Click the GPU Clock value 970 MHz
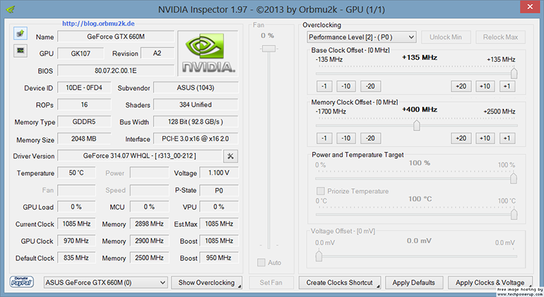The height and width of the screenshot is (297, 544). (x=76, y=241)
